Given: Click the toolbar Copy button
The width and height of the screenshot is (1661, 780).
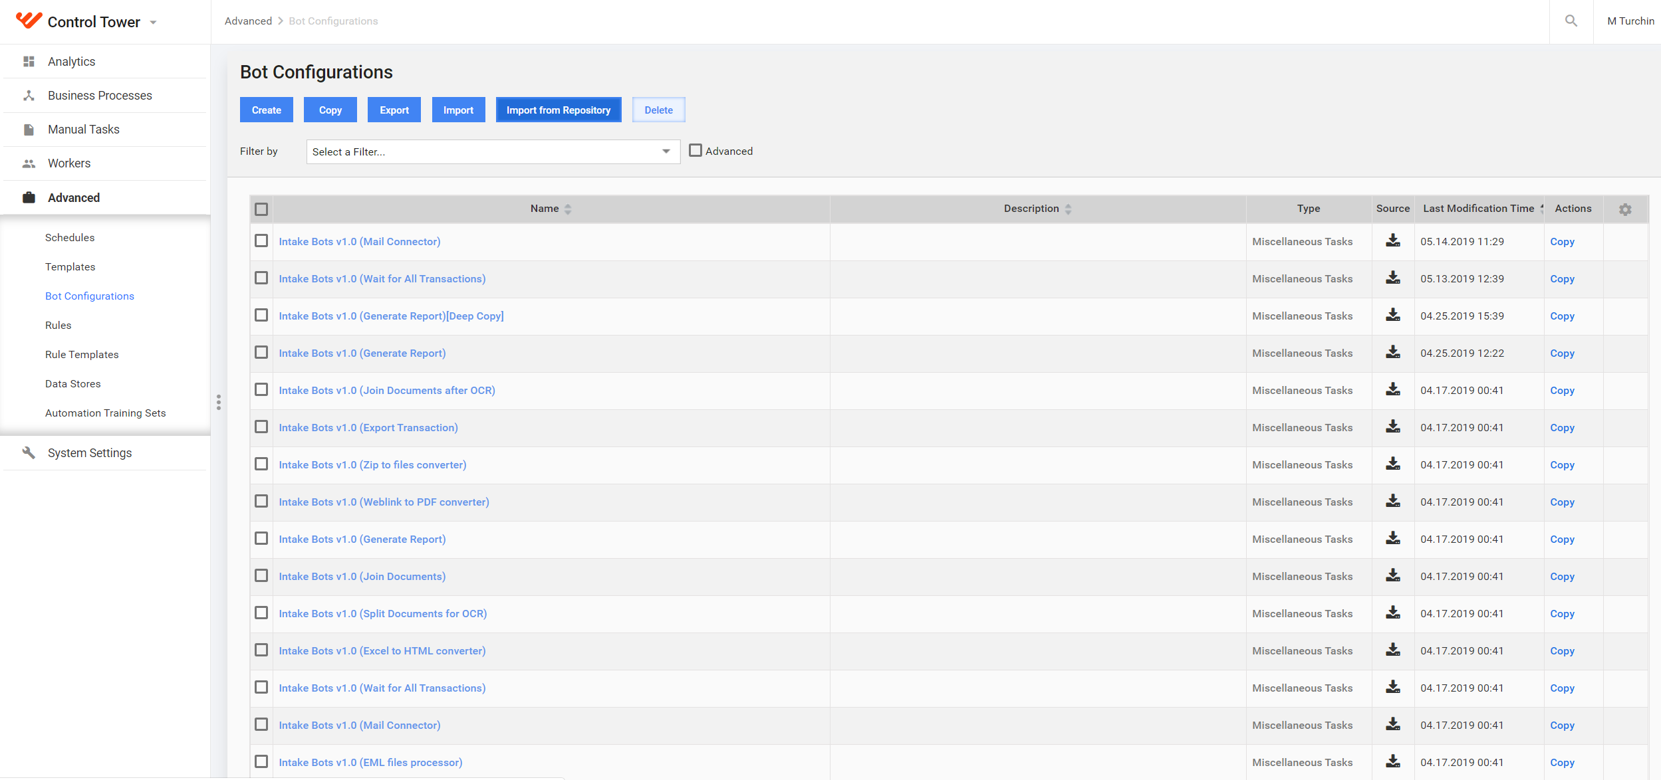Looking at the screenshot, I should (x=330, y=110).
